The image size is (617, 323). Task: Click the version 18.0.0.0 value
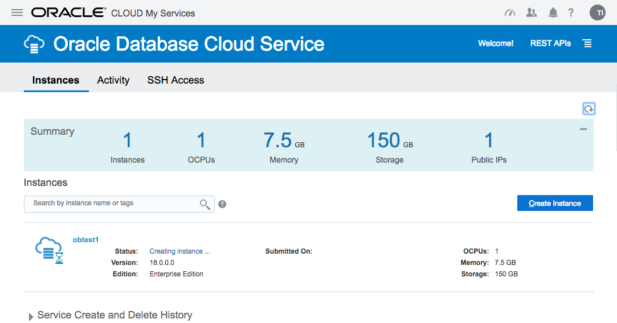point(162,263)
